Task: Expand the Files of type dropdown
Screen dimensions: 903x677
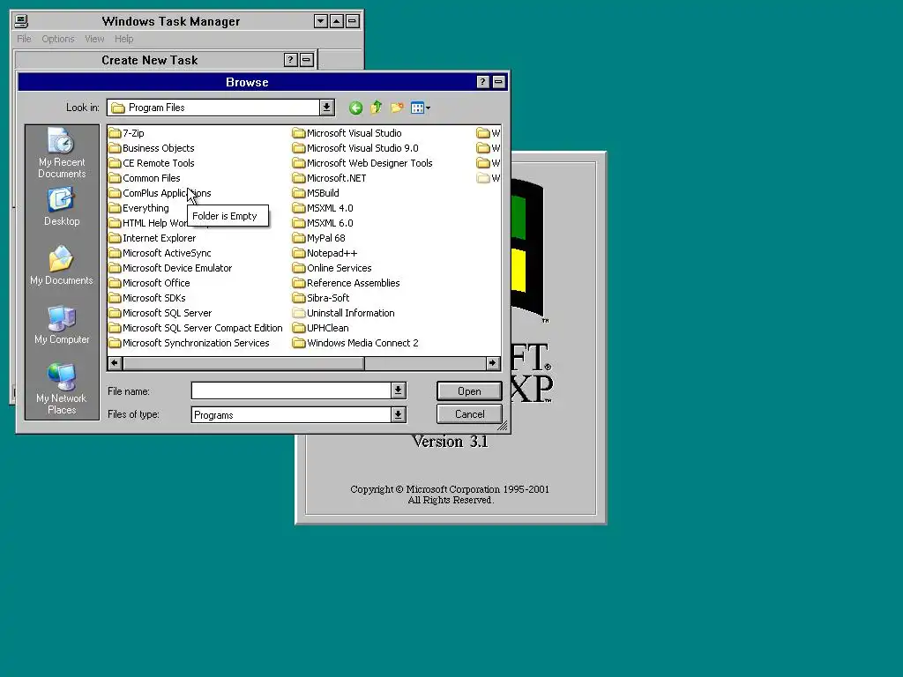Action: click(398, 414)
